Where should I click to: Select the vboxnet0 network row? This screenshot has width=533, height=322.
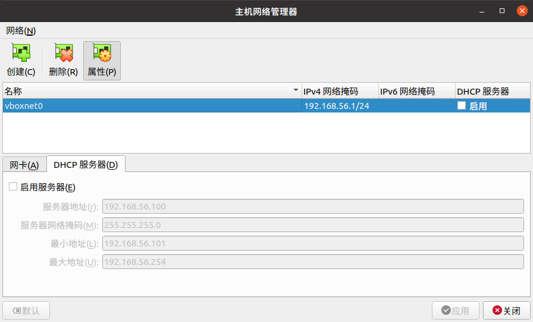149,106
